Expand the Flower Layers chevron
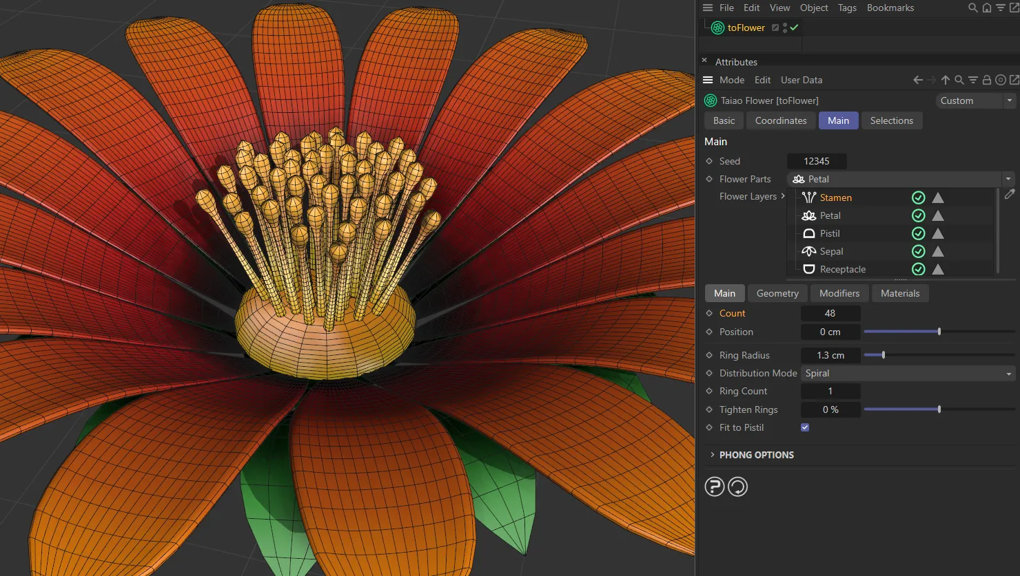This screenshot has height=576, width=1020. [x=784, y=196]
